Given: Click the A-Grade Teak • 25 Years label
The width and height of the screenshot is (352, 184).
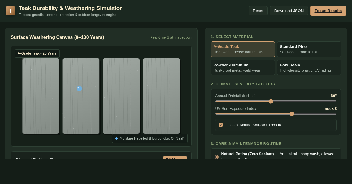Looking at the screenshot, I should (37, 53).
